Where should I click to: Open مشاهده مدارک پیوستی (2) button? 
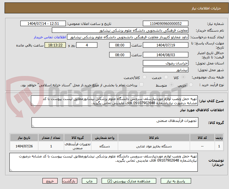pos(129,181)
